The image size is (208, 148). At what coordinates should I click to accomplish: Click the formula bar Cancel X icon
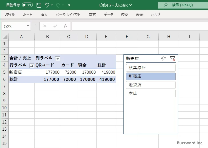click(45, 26)
